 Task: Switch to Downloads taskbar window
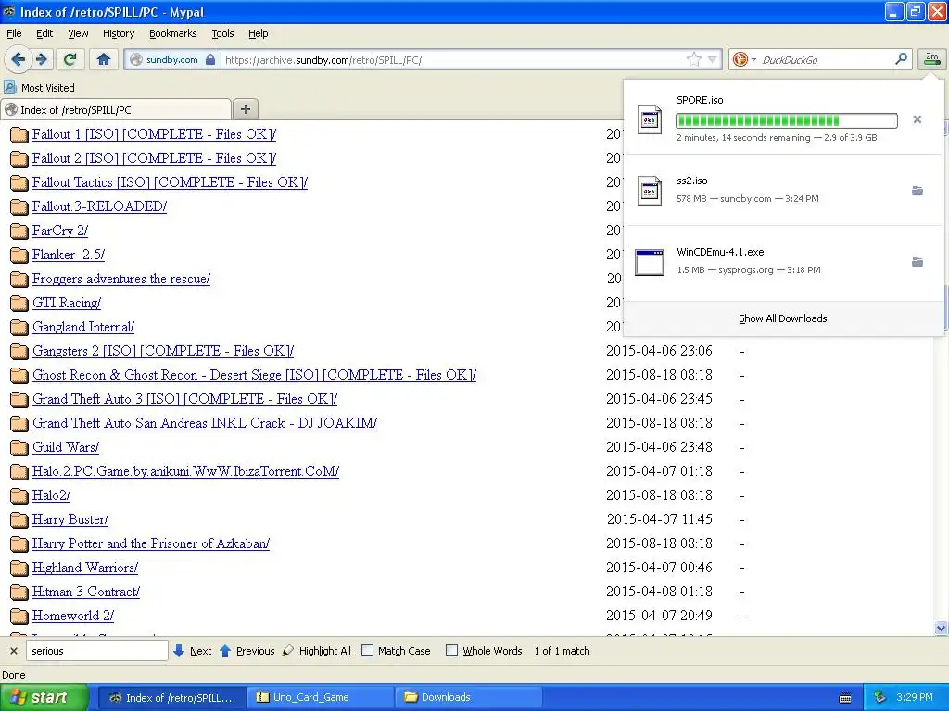(468, 697)
